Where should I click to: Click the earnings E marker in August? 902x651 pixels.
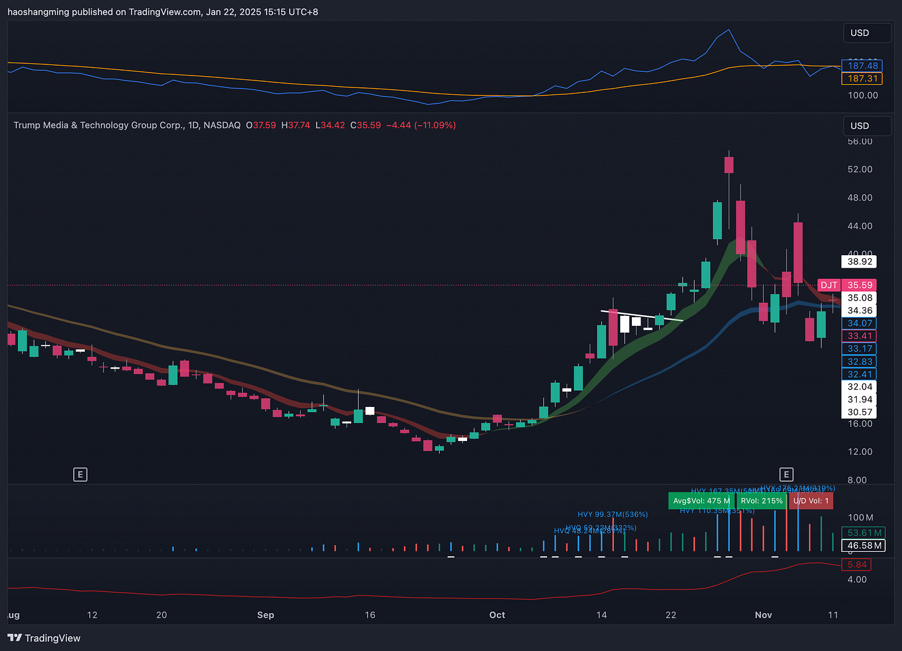80,474
